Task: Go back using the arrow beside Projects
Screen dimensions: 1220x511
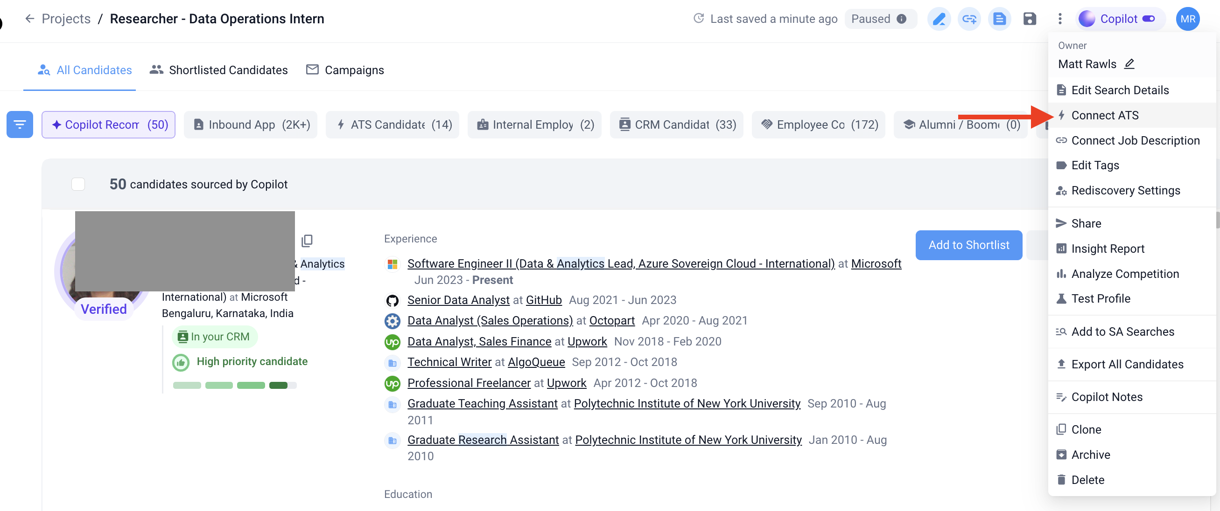Action: click(29, 19)
